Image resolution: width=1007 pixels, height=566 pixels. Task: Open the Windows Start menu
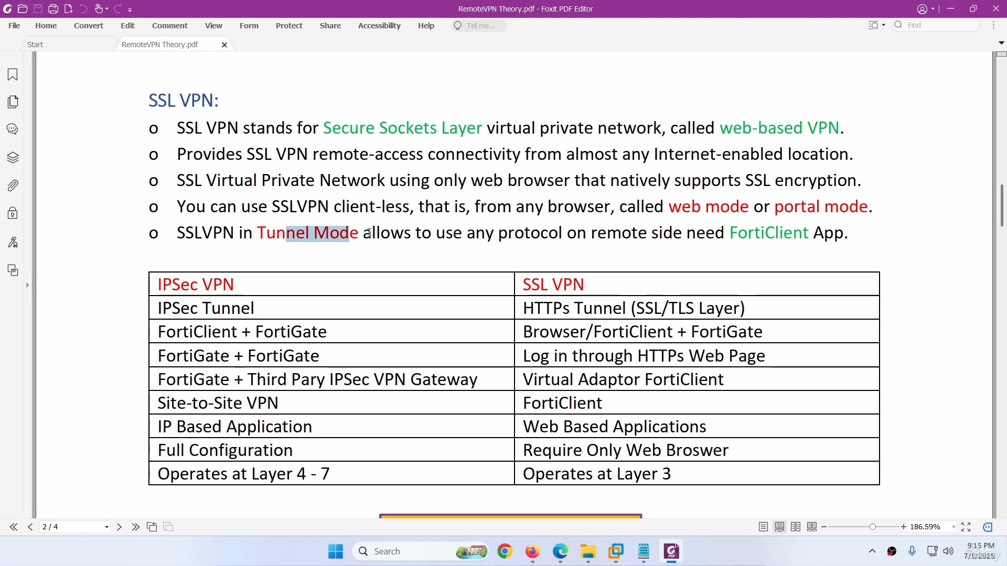(x=336, y=551)
